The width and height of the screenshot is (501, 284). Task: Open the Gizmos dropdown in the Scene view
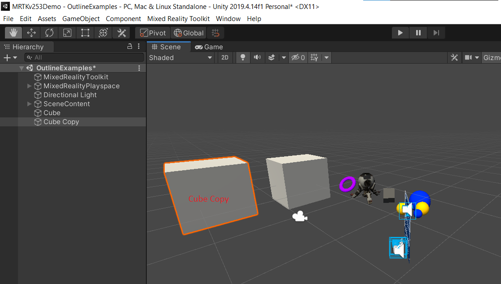click(x=493, y=57)
